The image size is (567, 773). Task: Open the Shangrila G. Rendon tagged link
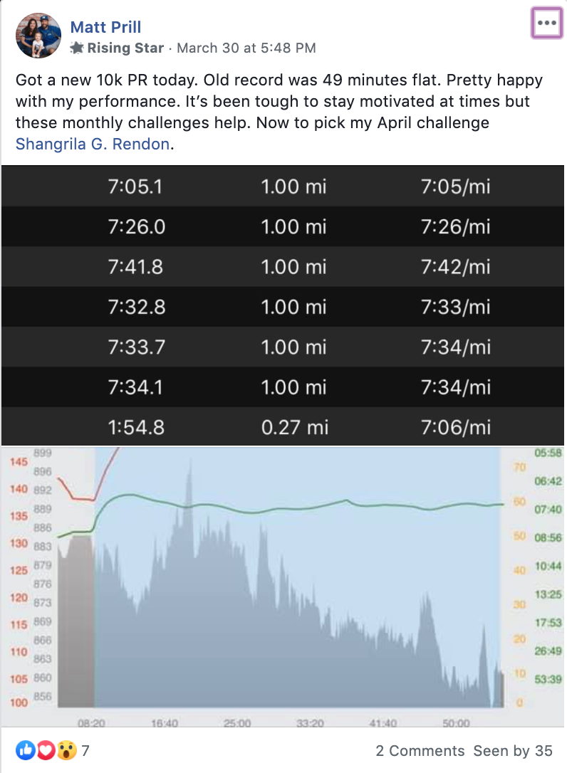pyautogui.click(x=93, y=144)
